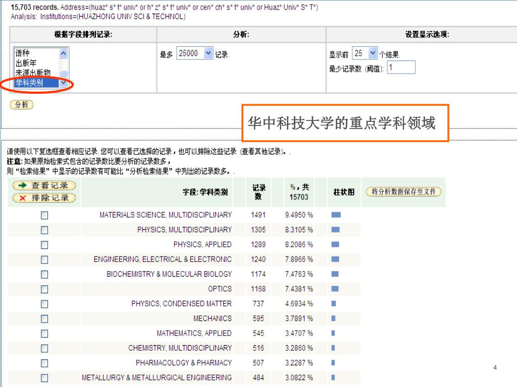Click BIOCHEMISTRY & MOLECULAR BIOLOGY text
Screen dimensions: 517x387
(x=169, y=274)
